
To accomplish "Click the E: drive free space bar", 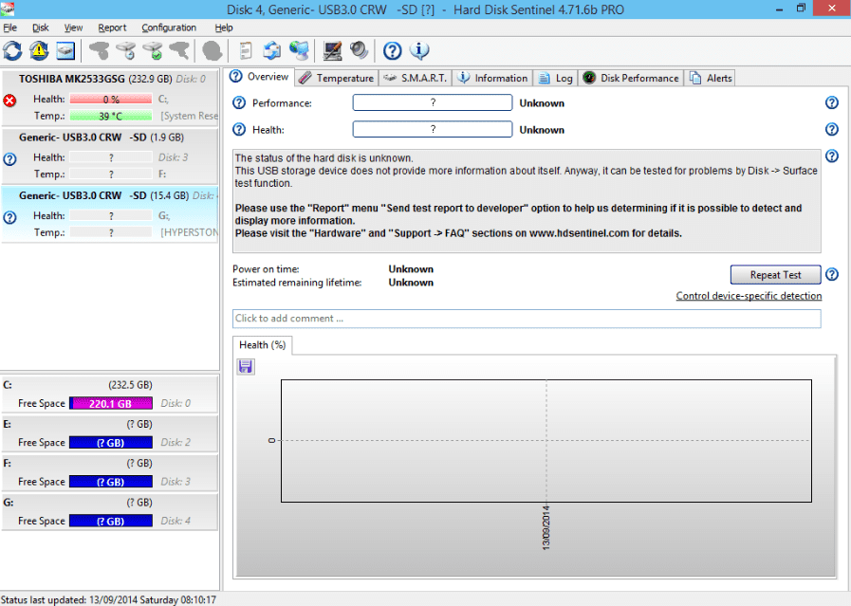I will pyautogui.click(x=111, y=442).
